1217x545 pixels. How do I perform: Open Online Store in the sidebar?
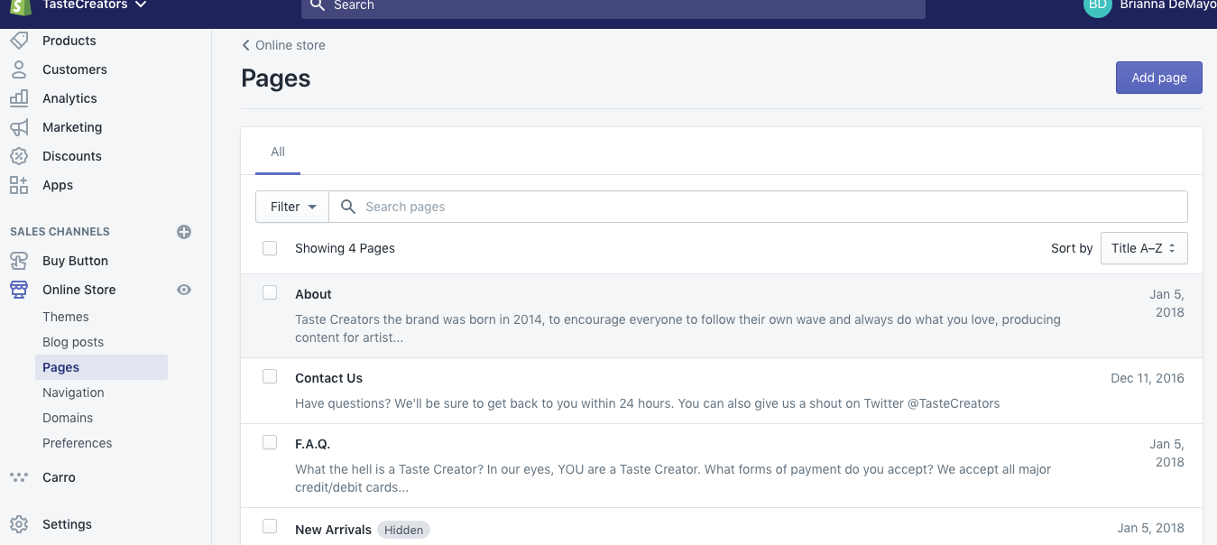[x=79, y=290]
